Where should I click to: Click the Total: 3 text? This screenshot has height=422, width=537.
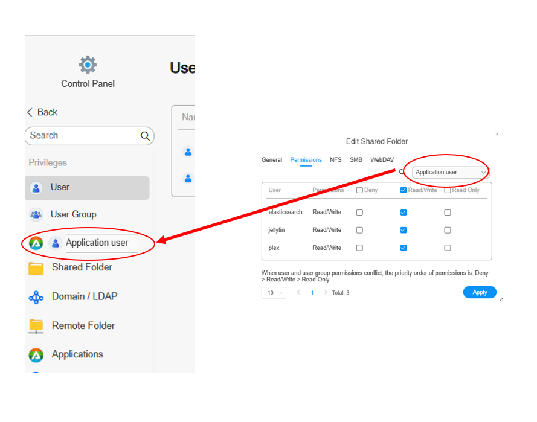(x=341, y=293)
